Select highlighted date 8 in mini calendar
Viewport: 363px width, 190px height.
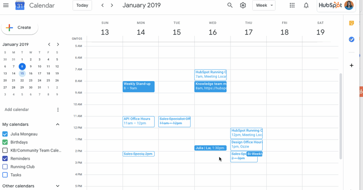click(22, 66)
